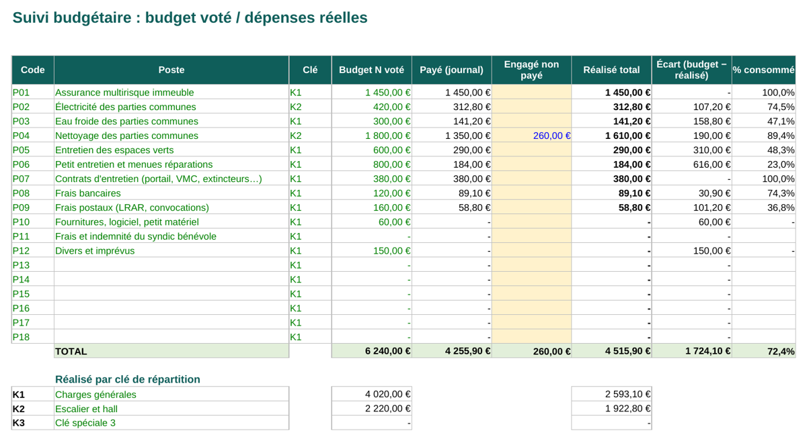This screenshot has width=807, height=441.
Task: Select cell 'Frais et indemnité du syndic bénévole'
Action: click(171, 236)
